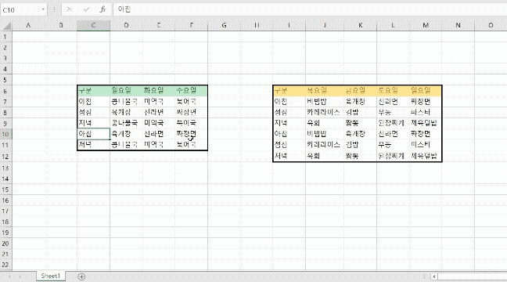Viewport: 507px width, 282px height.
Task: Select cell M8 파스타
Action: tap(426, 112)
